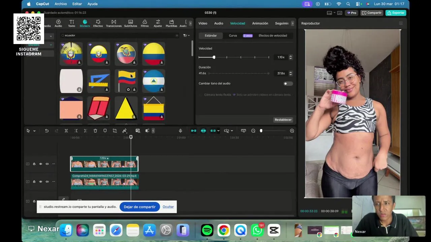Mute the CompraYa24 track
This screenshot has width=431, height=242.
click(x=47, y=182)
